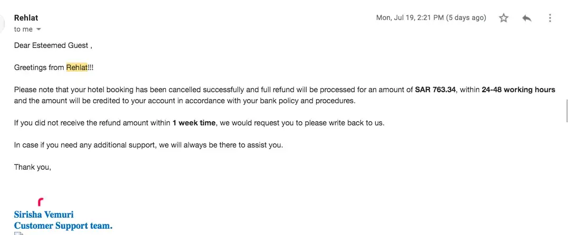
Task: Click the bold refund amount SAR 763.34
Action: (435, 90)
